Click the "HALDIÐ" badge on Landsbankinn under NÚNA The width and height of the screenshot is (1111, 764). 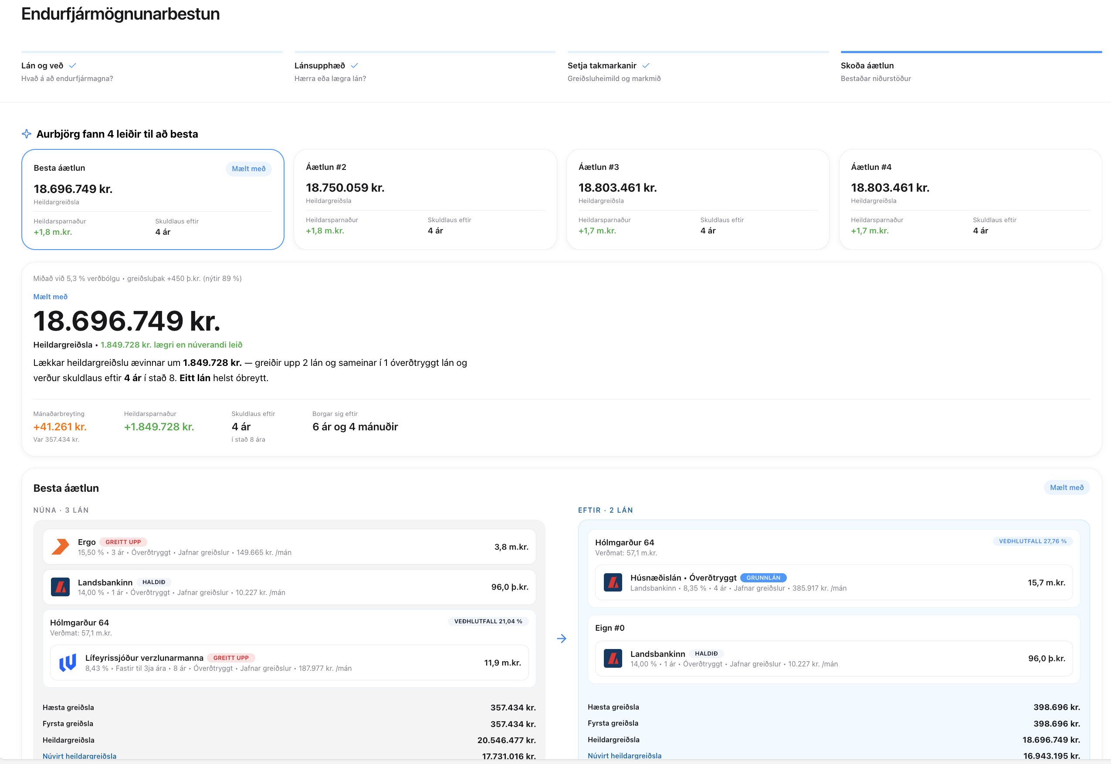click(x=154, y=582)
